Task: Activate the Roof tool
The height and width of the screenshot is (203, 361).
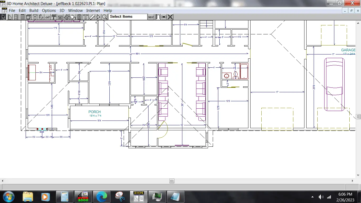Action: 73,17
